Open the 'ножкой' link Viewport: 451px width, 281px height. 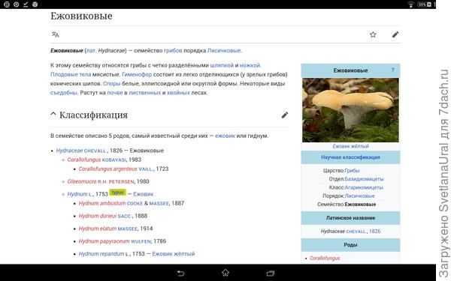pos(250,65)
